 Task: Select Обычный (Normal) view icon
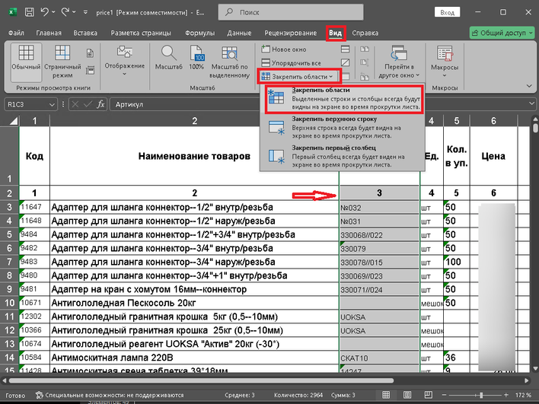click(26, 62)
